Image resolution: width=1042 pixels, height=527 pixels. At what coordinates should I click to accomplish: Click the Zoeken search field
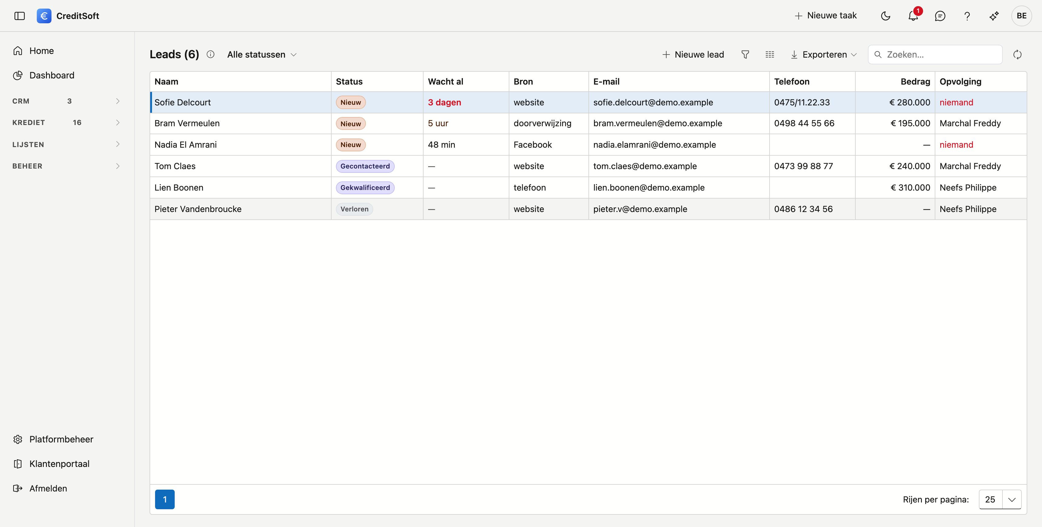935,55
